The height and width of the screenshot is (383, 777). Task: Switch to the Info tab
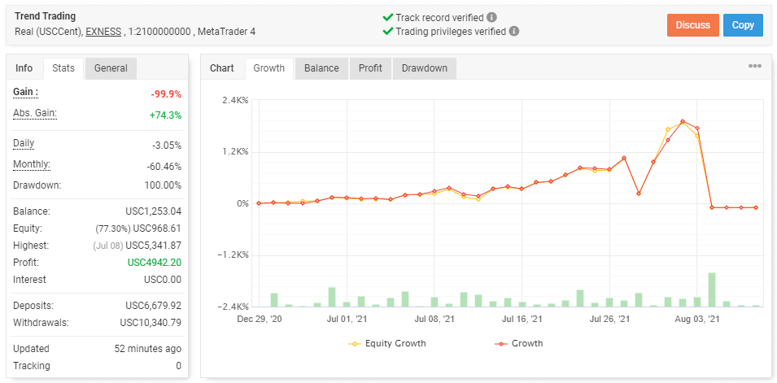pos(24,68)
